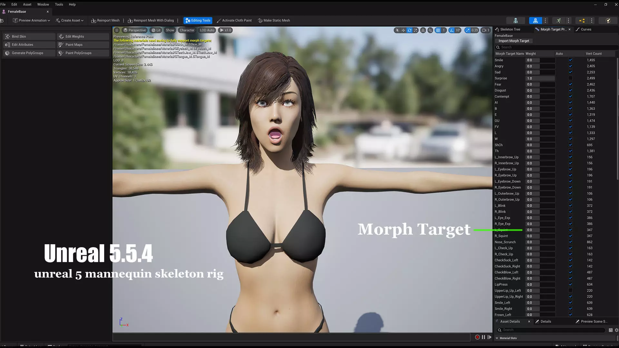619x348 pixels.
Task: Open the Physics asset mode icon
Action: pos(608,20)
